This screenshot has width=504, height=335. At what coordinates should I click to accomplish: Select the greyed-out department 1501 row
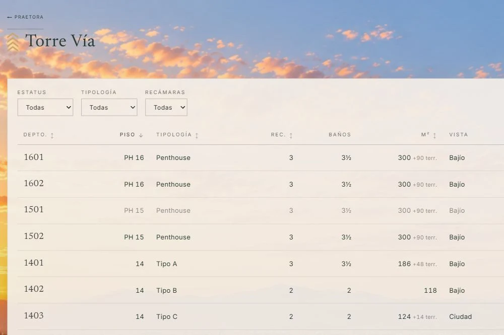[261, 210]
